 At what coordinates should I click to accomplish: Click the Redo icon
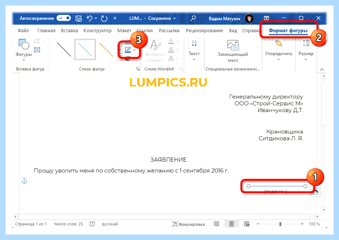104,19
